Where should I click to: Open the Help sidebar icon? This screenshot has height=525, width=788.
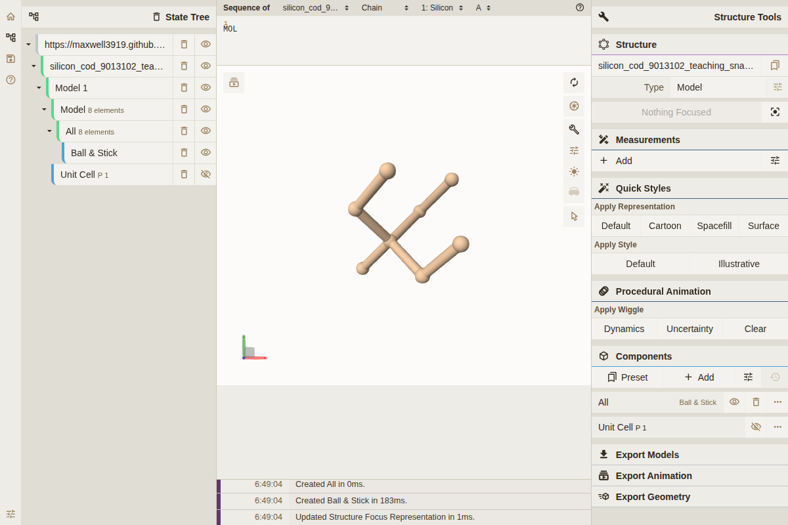pyautogui.click(x=11, y=79)
